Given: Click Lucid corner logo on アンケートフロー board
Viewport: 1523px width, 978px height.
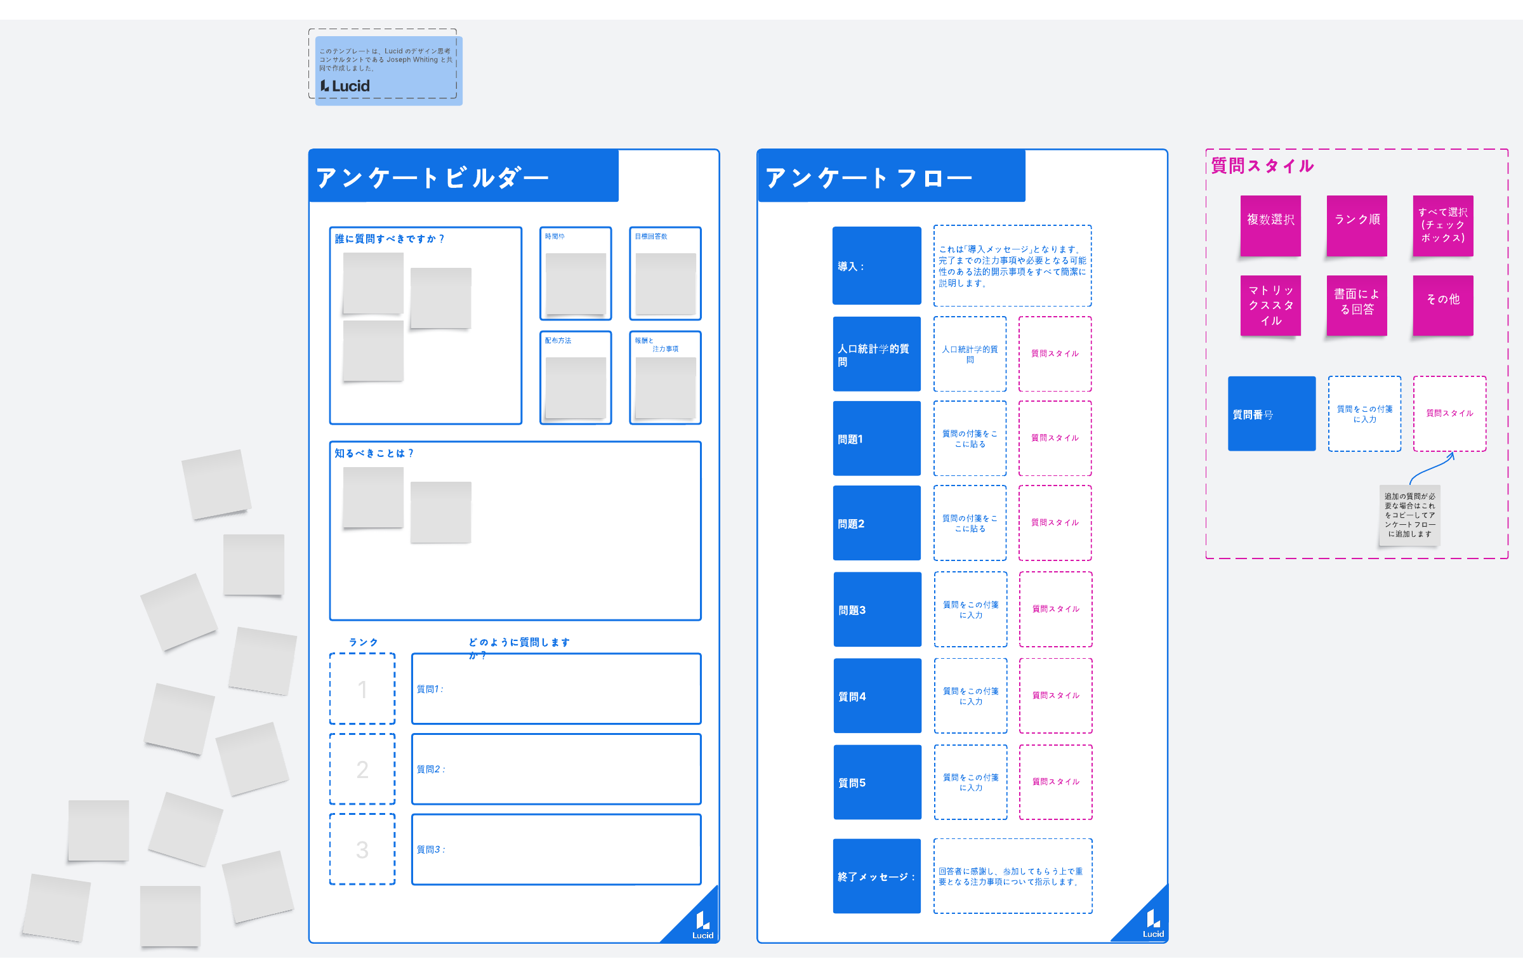Looking at the screenshot, I should click(x=1153, y=923).
